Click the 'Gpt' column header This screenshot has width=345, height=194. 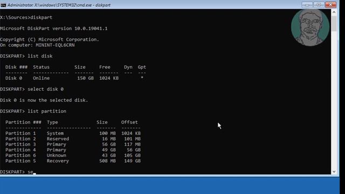(142, 67)
